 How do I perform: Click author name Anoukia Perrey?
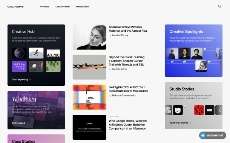tap(120, 35)
